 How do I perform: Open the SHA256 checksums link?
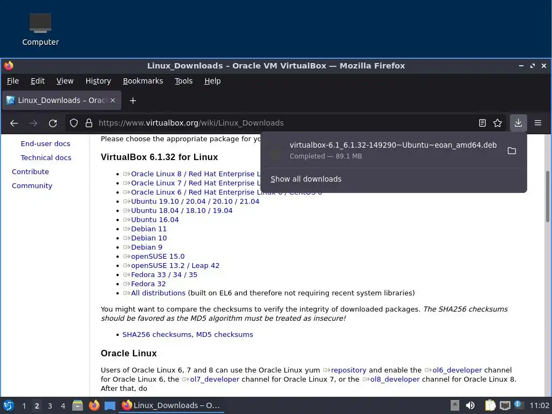[157, 334]
